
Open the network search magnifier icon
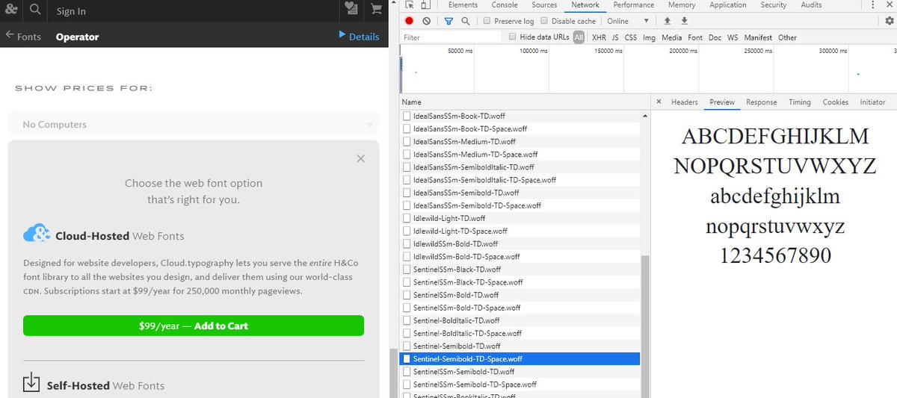click(466, 21)
